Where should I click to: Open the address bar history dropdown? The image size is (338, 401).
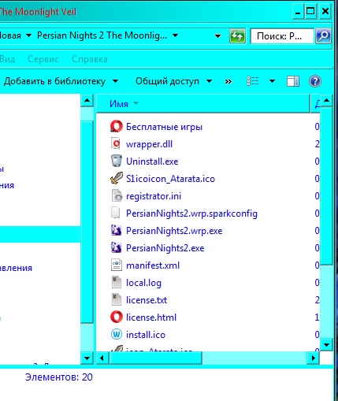pyautogui.click(x=217, y=36)
